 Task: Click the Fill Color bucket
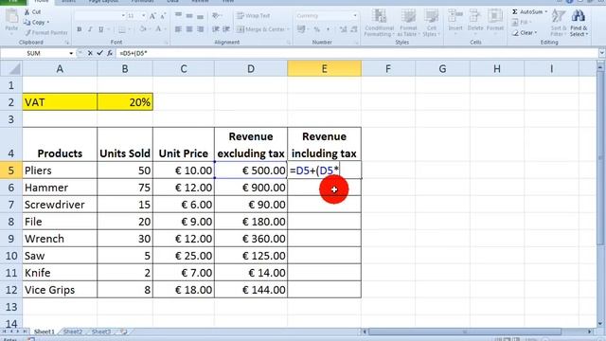[143, 29]
